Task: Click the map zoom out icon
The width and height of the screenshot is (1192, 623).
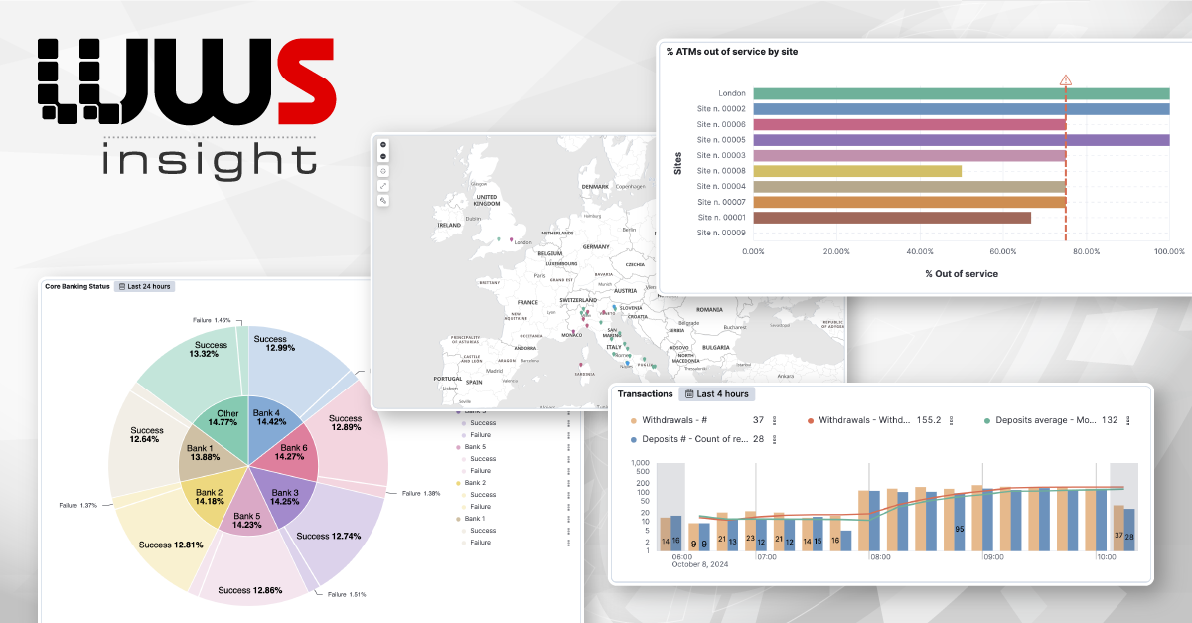Action: [384, 156]
